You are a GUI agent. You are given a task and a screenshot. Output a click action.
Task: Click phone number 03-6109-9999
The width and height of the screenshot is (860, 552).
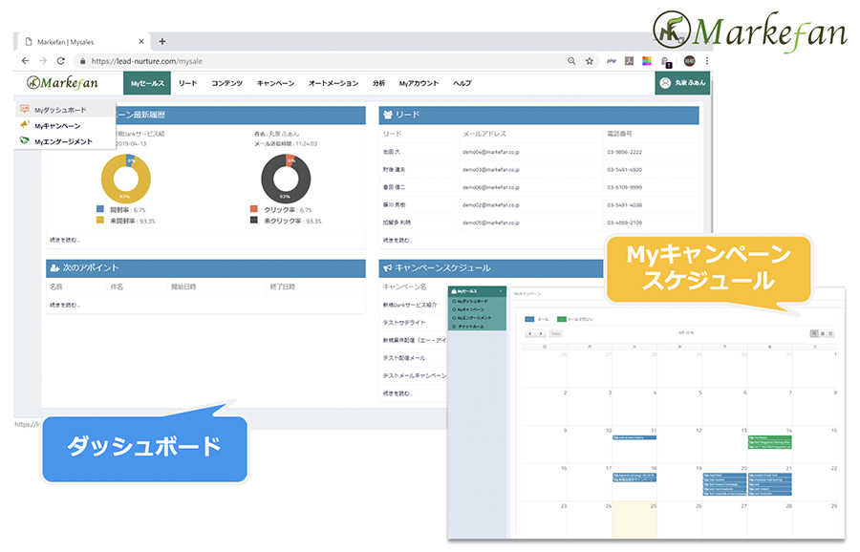624,187
